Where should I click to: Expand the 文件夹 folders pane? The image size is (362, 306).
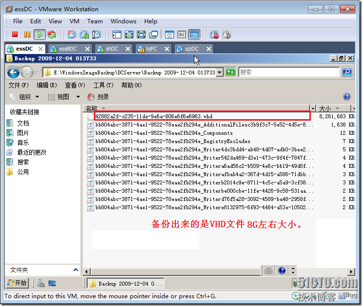[76, 270]
